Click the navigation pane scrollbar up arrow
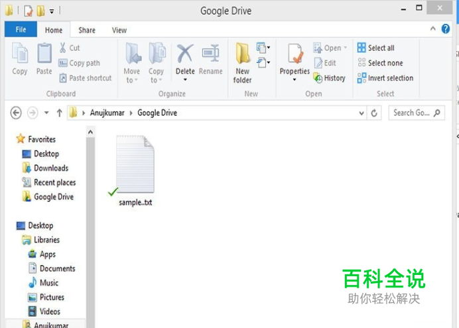This screenshot has height=328, width=459. 90,132
